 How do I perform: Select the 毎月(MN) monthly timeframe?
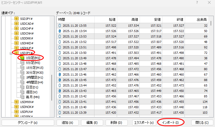coord(33,97)
